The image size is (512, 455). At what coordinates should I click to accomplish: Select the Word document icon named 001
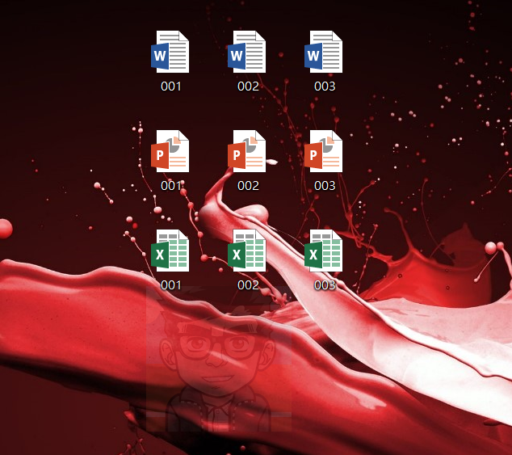tap(170, 52)
